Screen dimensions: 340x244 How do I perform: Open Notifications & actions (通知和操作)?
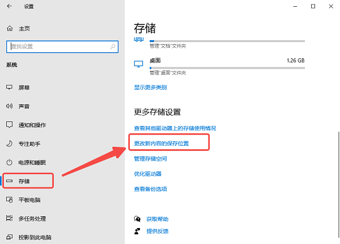point(32,125)
